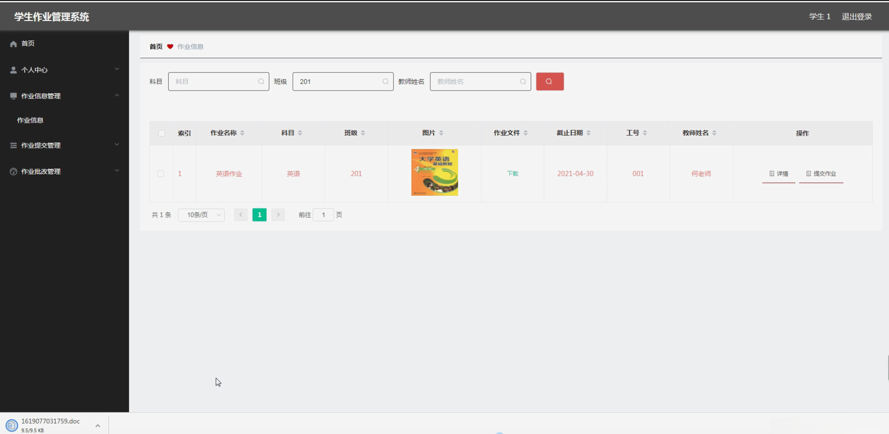Open download options arrow for 1619077031759.doc
889x434 pixels.
coord(97,425)
